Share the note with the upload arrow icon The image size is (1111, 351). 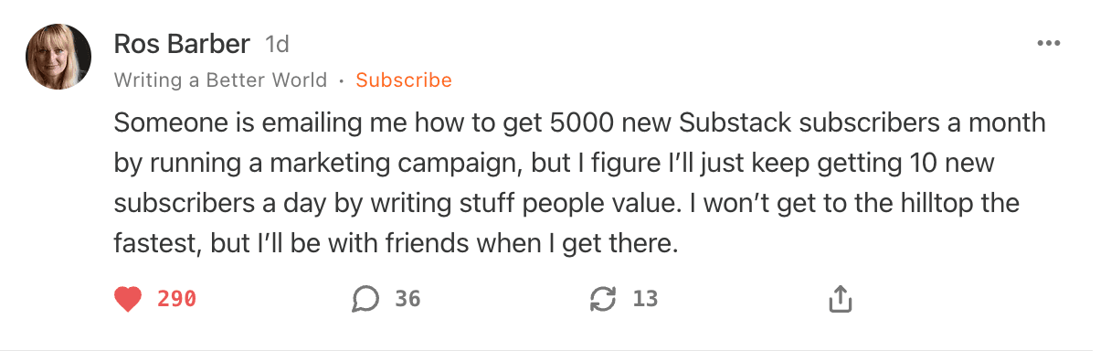[840, 298]
